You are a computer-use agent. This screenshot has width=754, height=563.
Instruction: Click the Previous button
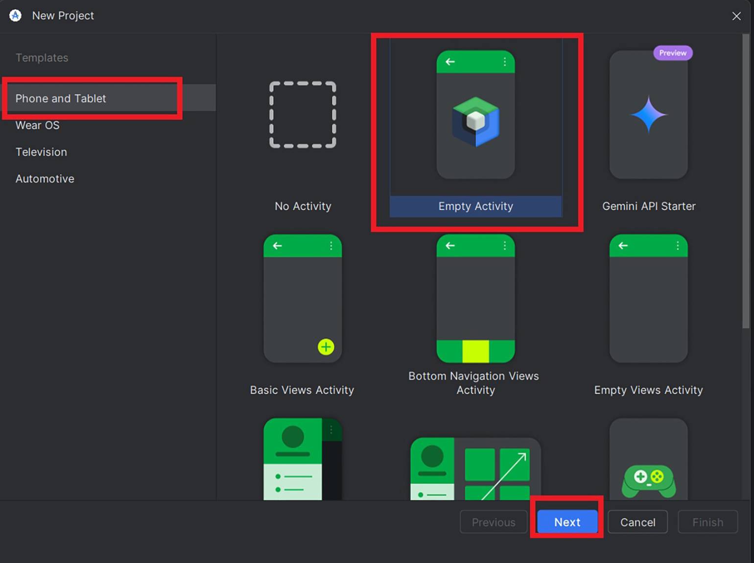[x=493, y=522]
